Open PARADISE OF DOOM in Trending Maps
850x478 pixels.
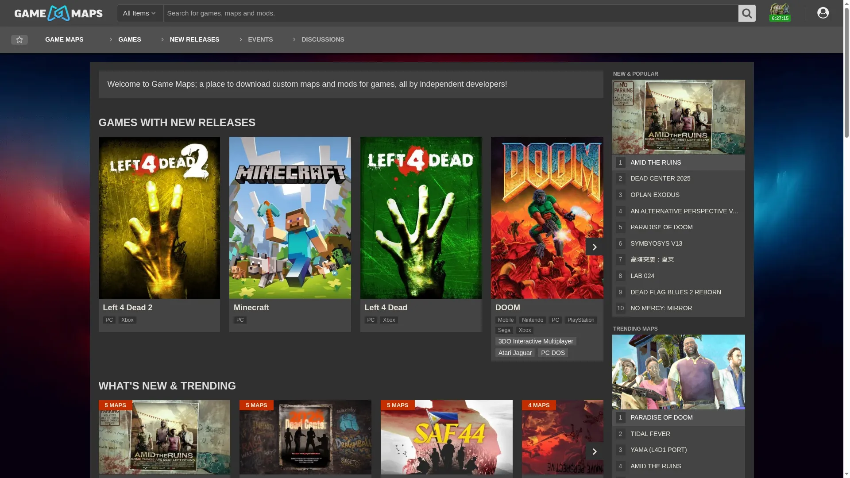coord(679,417)
